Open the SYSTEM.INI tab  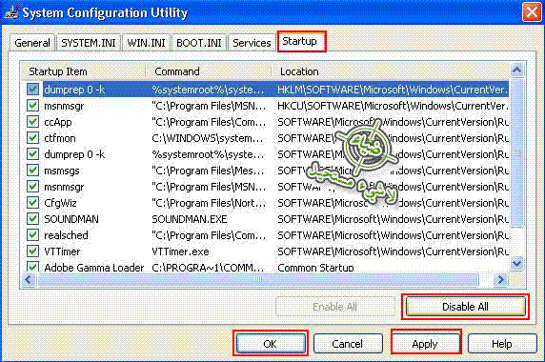click(x=89, y=43)
